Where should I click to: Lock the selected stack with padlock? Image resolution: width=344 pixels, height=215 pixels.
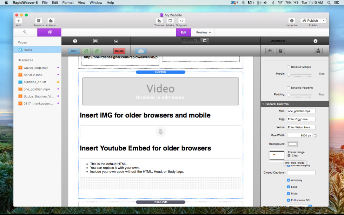coord(280,51)
